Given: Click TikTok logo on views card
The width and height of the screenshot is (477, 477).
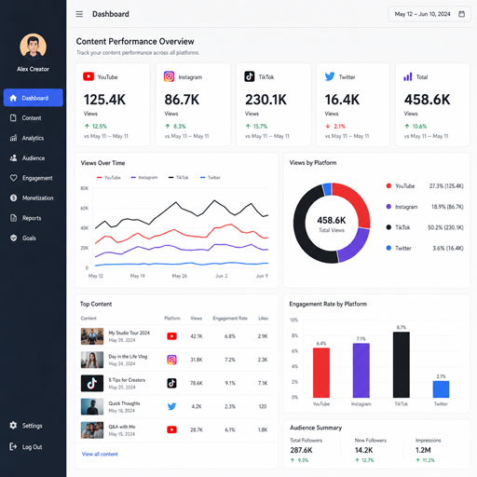Looking at the screenshot, I should point(250,76).
